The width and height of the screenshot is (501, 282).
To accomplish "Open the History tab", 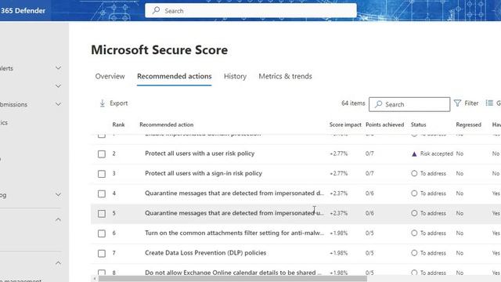I will [x=235, y=77].
